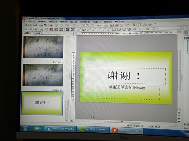Viewport: 189px width, 141px height.
Task: Select the 幻灯片 slides tab
Action: [x=28, y=33]
